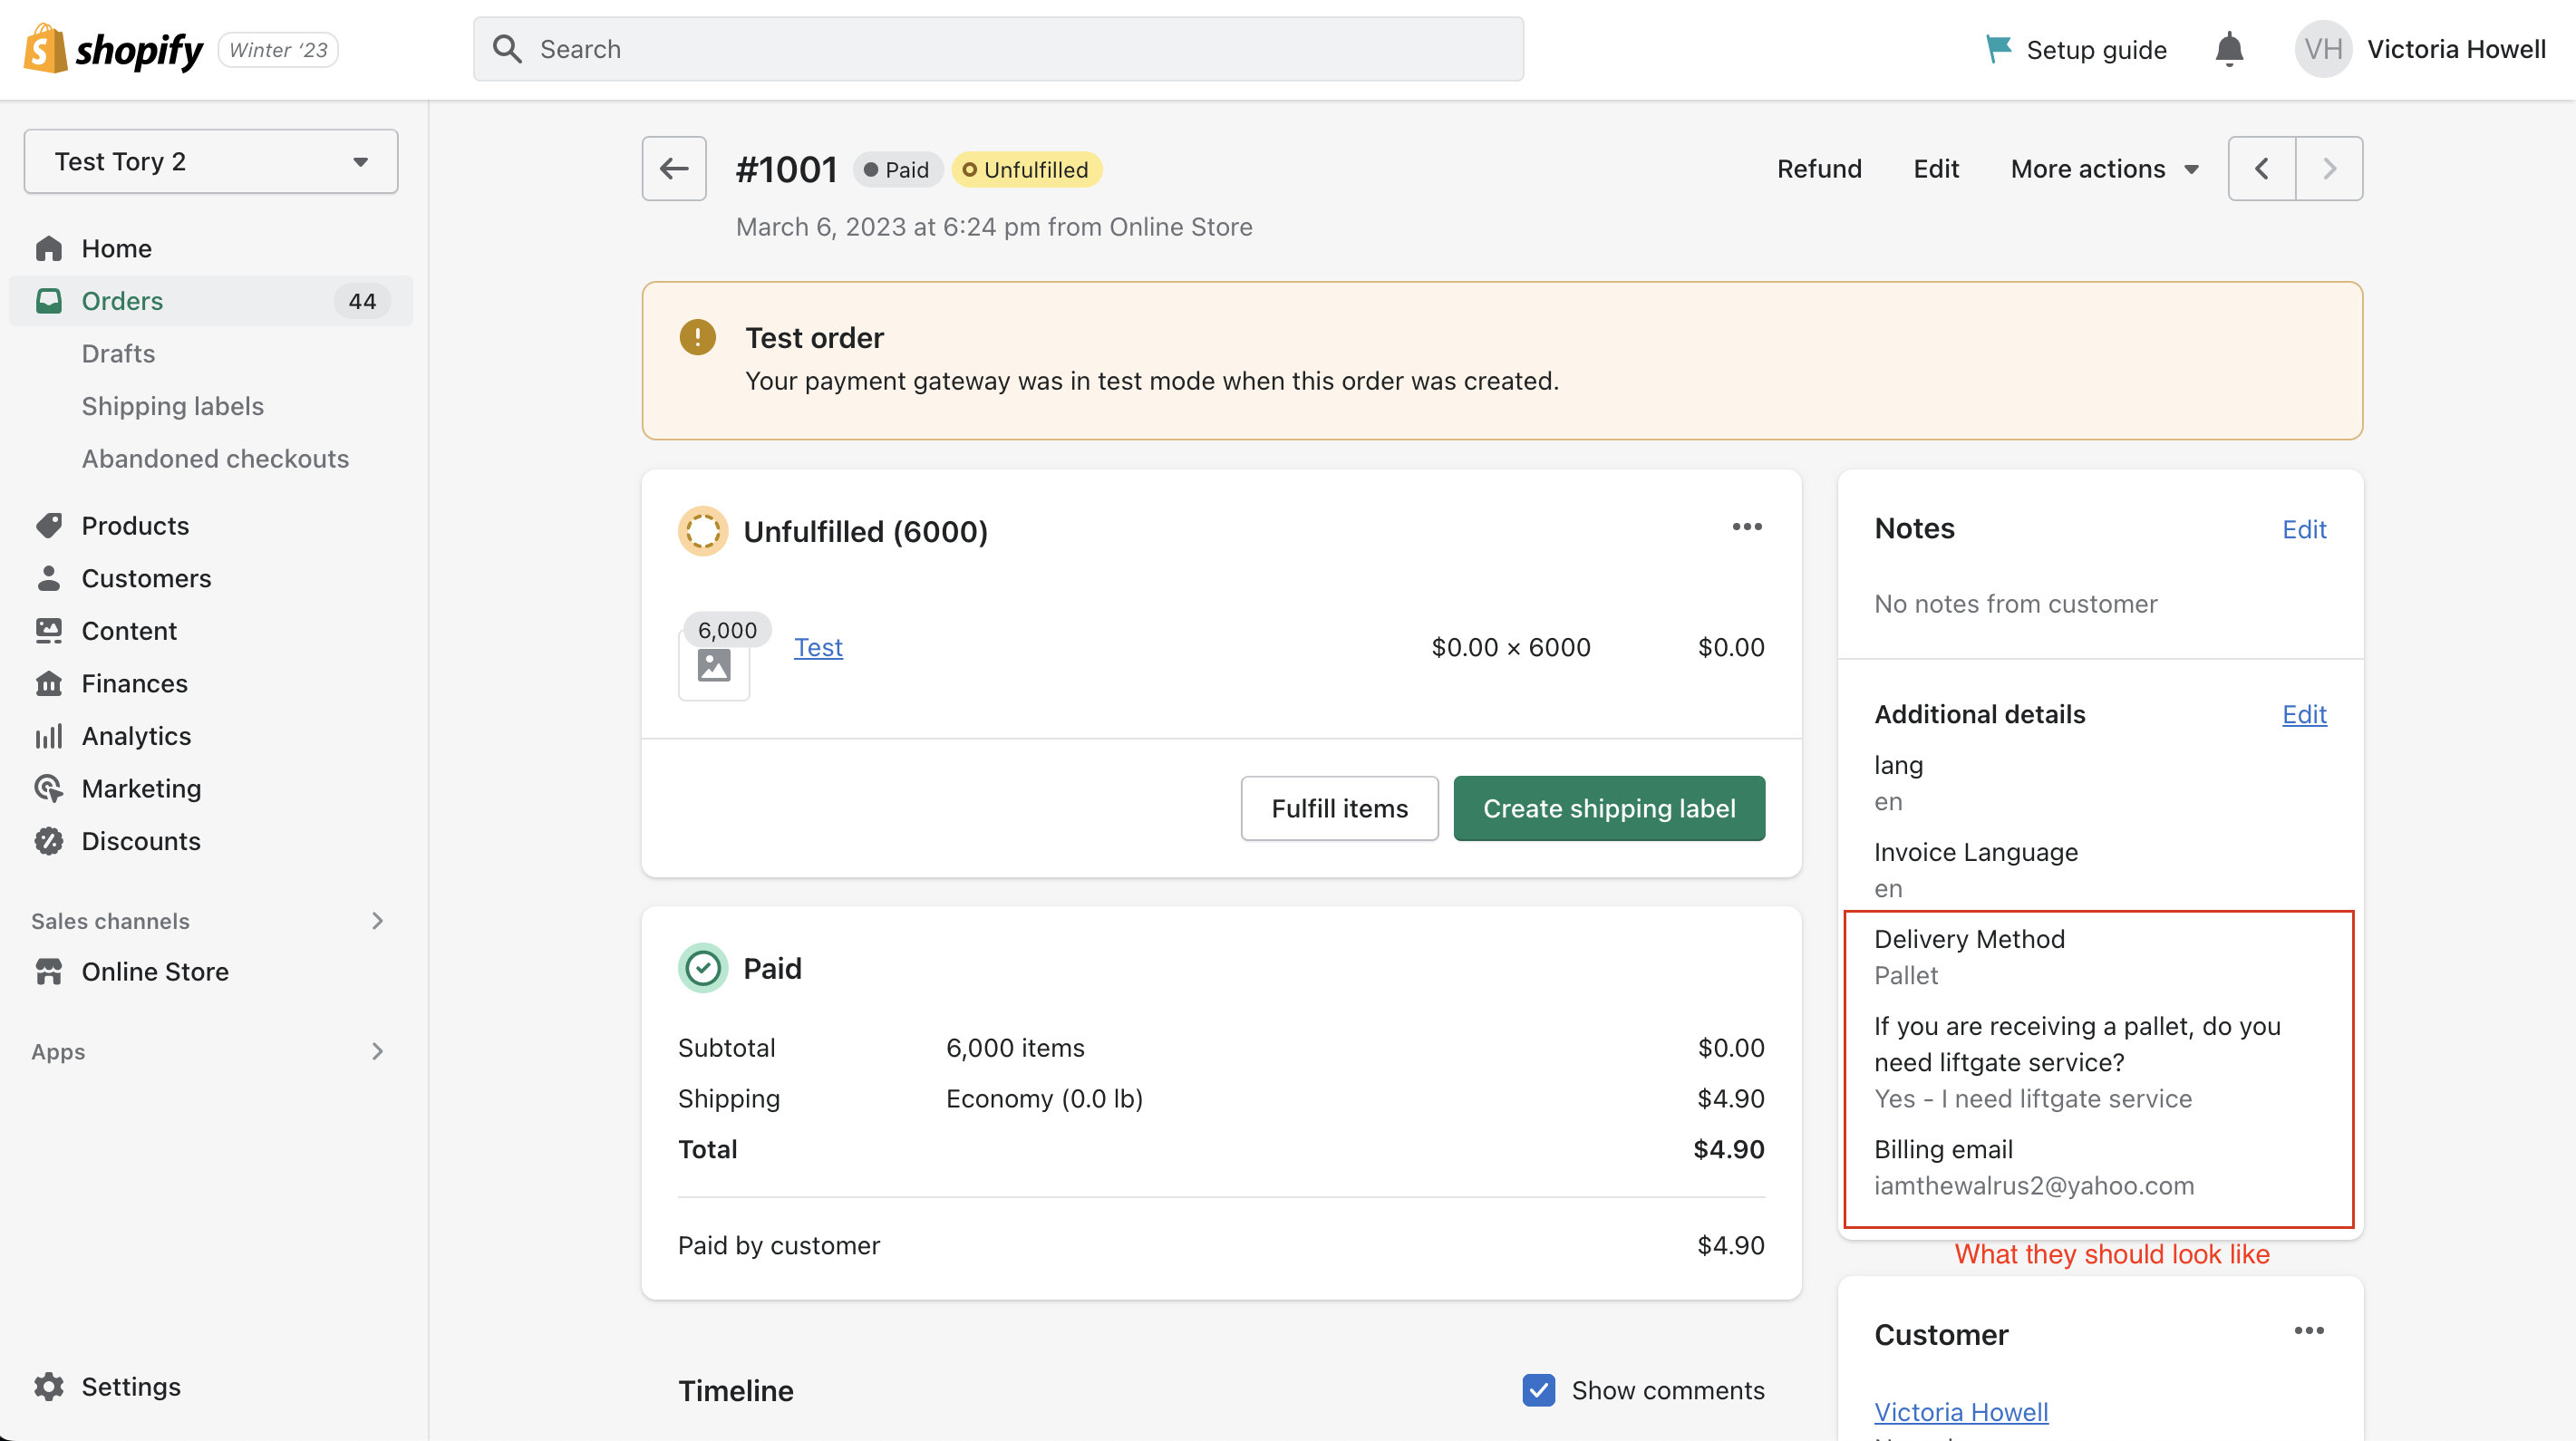Open the Test Tory 2 store dropdown
This screenshot has width=2576, height=1441.
tap(211, 161)
